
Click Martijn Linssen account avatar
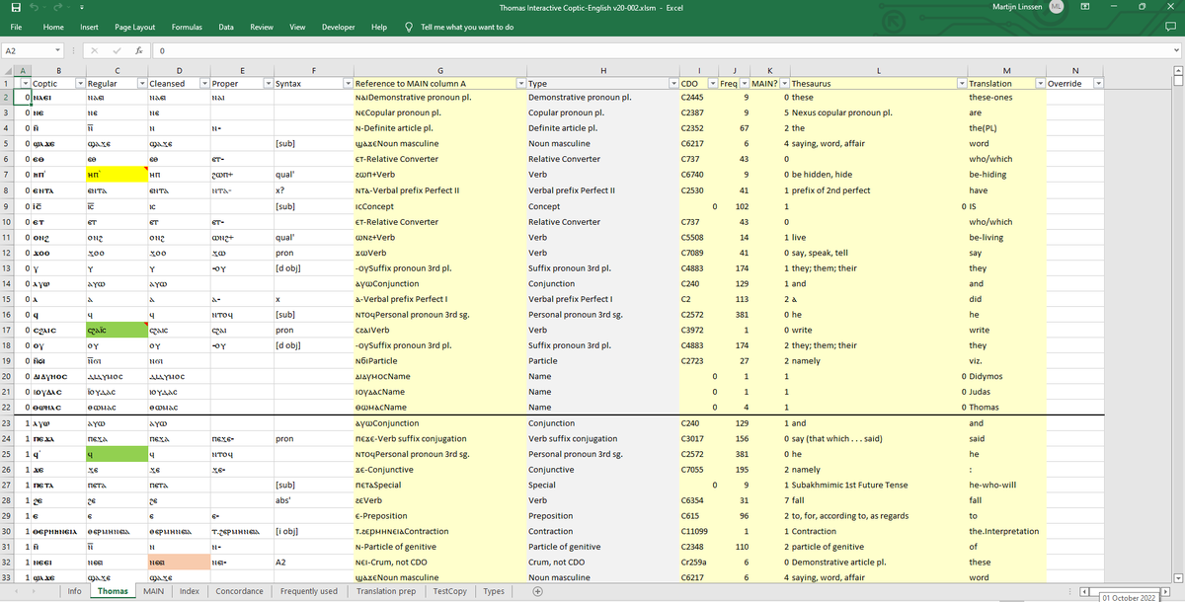click(x=1056, y=8)
